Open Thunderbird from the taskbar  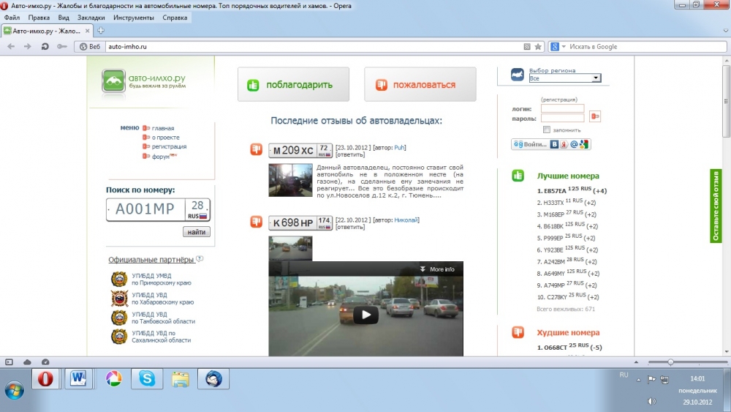(x=213, y=378)
